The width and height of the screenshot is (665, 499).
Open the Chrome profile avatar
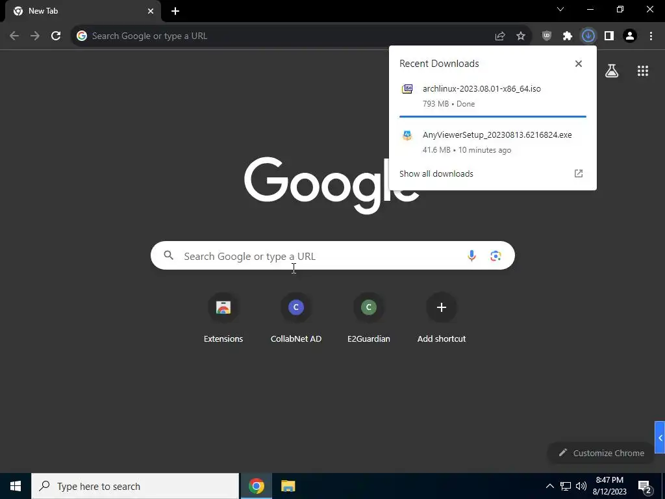(630, 36)
